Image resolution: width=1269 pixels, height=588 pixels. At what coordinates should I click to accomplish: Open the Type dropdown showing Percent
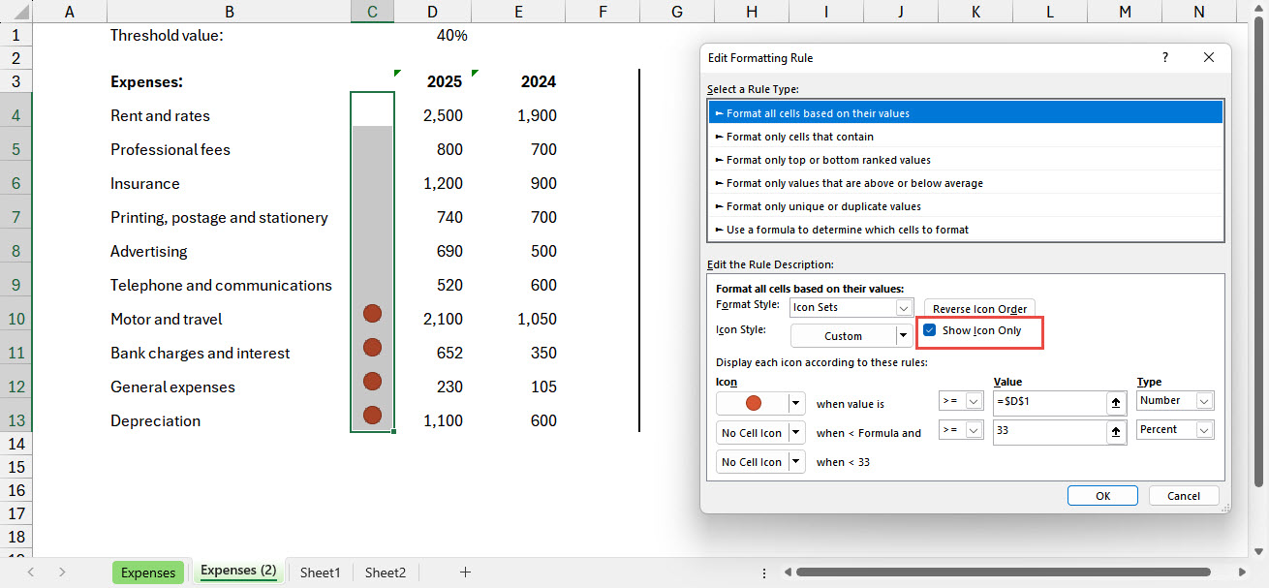pos(1204,430)
